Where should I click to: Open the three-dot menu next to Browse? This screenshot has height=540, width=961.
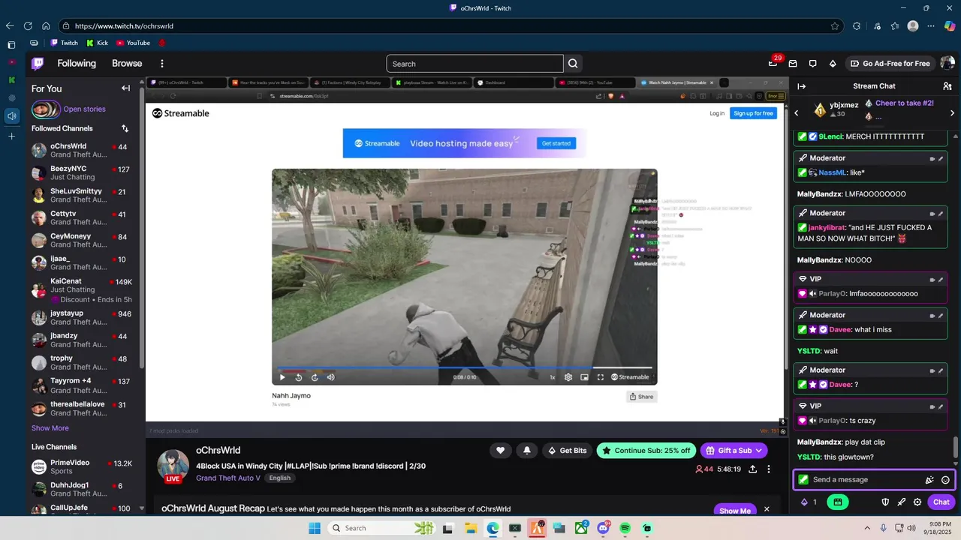(x=161, y=64)
